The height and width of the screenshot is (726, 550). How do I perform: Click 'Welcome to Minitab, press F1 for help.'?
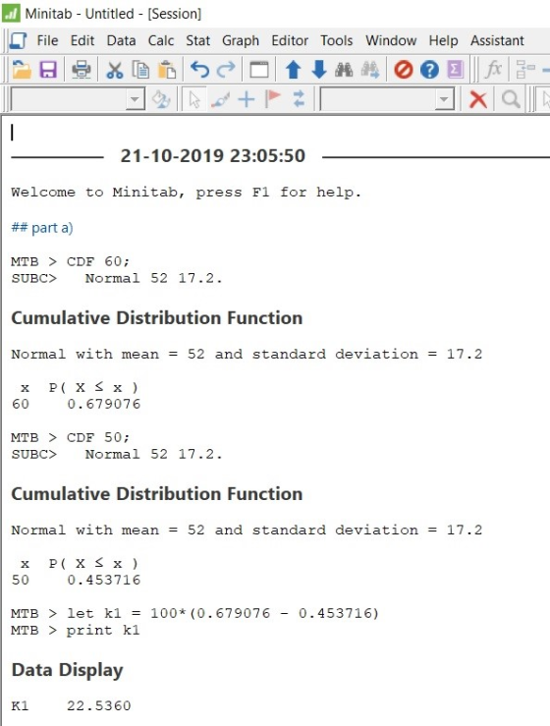[x=186, y=193]
